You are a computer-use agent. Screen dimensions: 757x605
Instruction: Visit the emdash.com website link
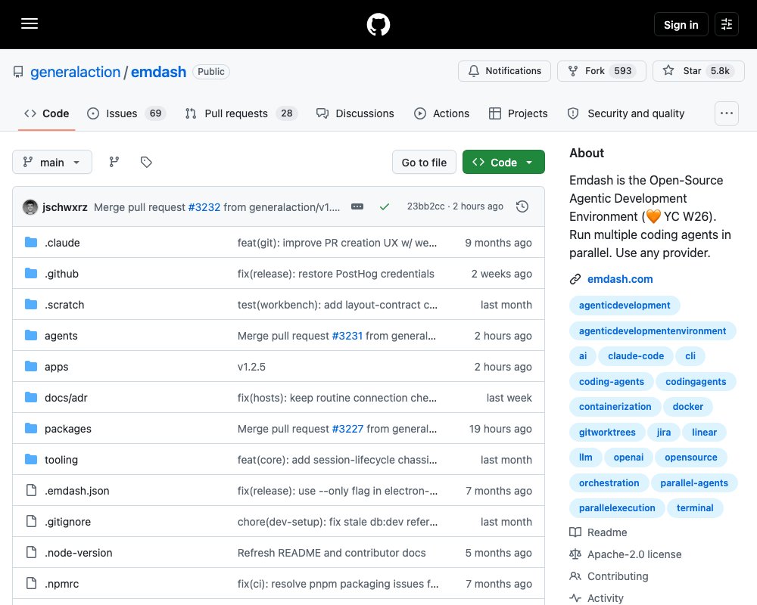point(620,279)
